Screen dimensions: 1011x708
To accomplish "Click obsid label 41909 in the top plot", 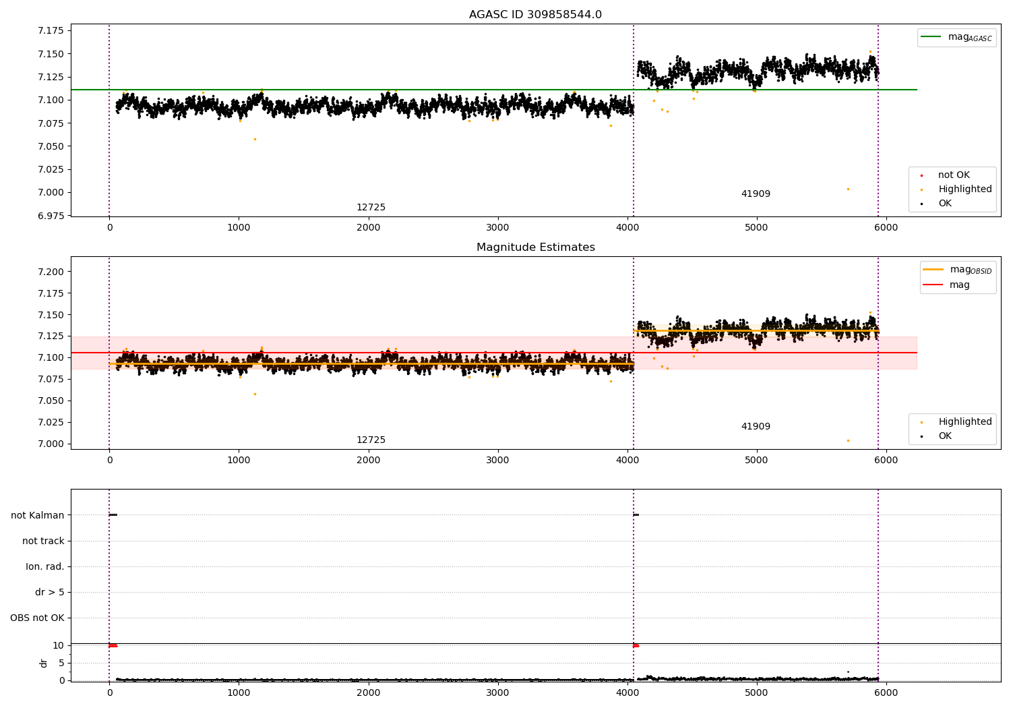I will click(756, 194).
